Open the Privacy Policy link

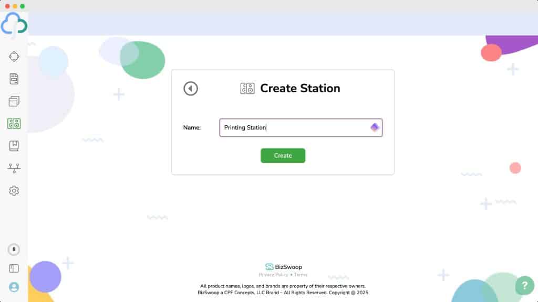pyautogui.click(x=273, y=275)
